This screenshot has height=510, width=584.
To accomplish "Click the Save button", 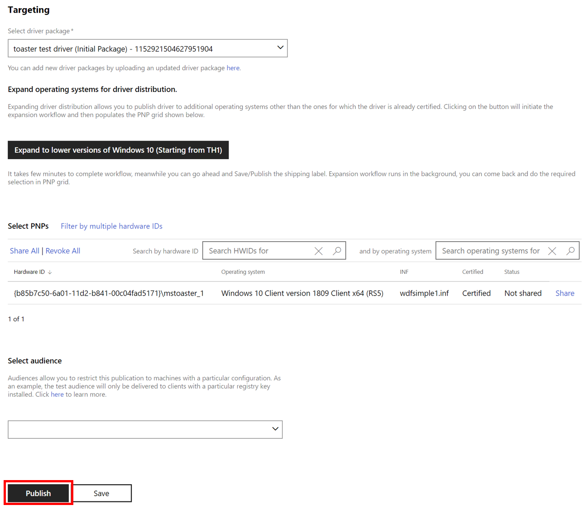I will [x=101, y=493].
